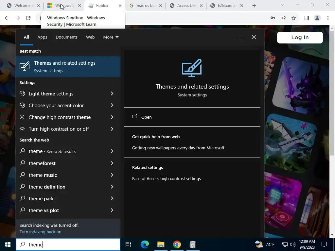Close the Windows search panel
The width and height of the screenshot is (335, 251).
coord(254,37)
